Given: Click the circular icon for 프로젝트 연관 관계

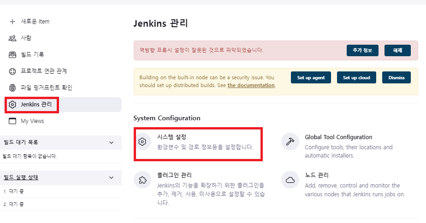Looking at the screenshot, I should click(x=12, y=71).
